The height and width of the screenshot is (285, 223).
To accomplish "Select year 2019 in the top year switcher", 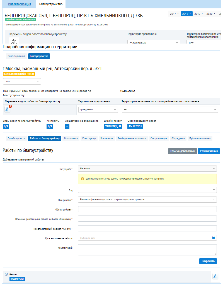I will [x=198, y=14].
